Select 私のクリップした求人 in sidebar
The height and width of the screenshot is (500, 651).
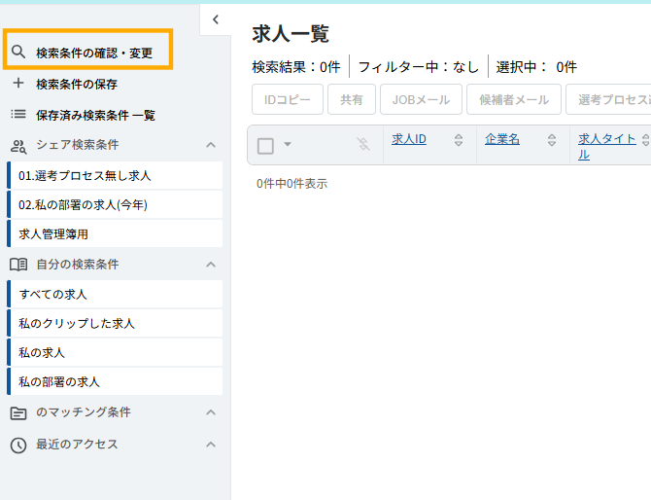pyautogui.click(x=77, y=323)
